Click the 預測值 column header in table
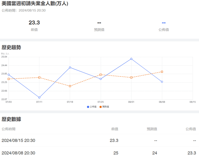The image size is (199, 157). [152, 129]
